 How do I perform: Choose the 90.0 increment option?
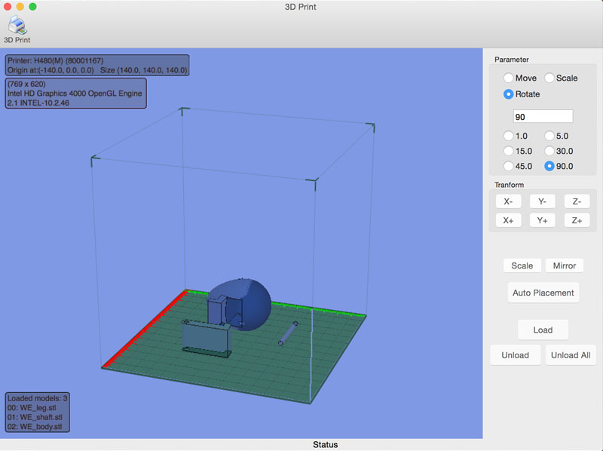[549, 166]
